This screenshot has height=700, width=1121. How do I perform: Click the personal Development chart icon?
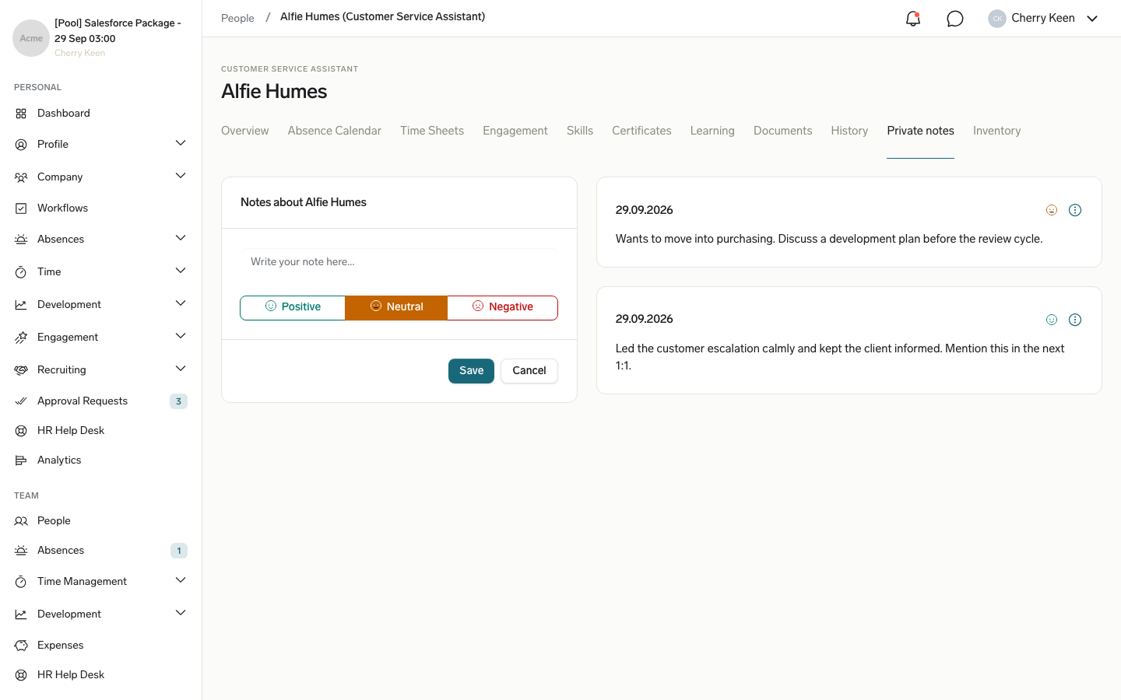pyautogui.click(x=21, y=305)
